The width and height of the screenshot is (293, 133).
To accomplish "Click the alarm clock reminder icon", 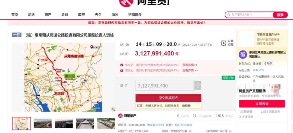I will [x=224, y=43].
